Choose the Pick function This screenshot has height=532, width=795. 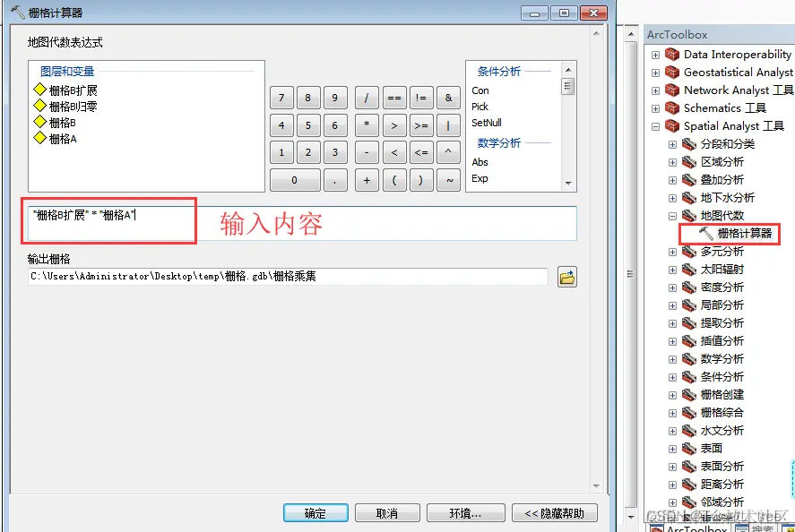tap(480, 107)
